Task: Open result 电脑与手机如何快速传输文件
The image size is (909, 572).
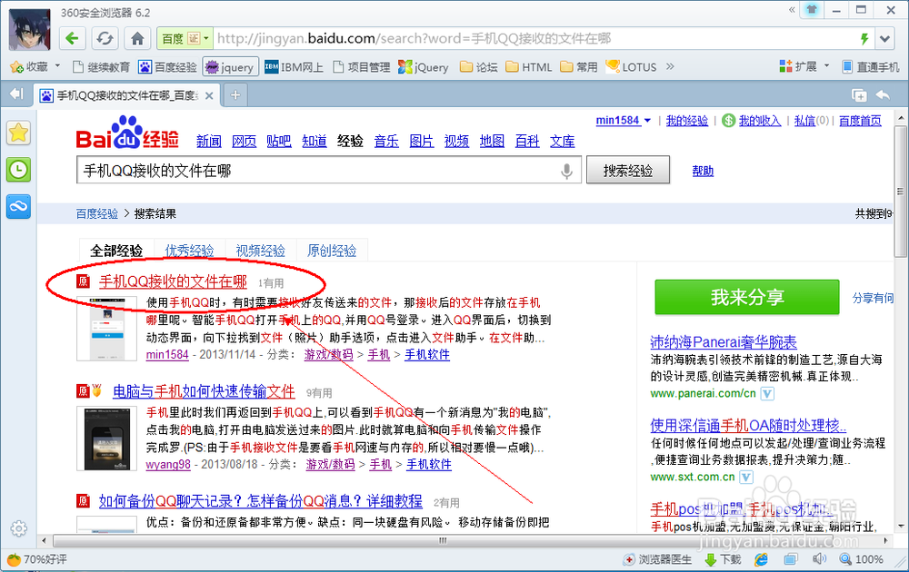Action: click(x=204, y=391)
